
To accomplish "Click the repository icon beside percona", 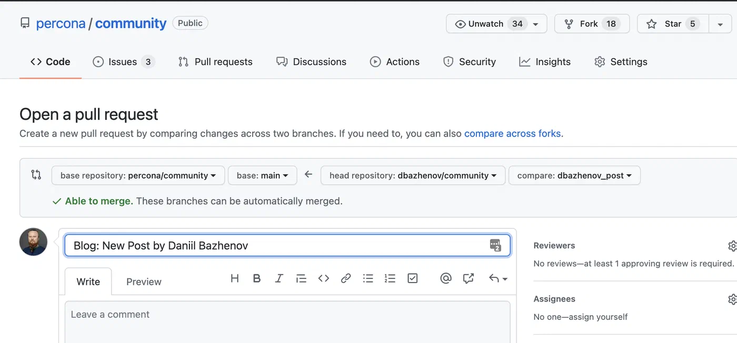I will [x=25, y=23].
